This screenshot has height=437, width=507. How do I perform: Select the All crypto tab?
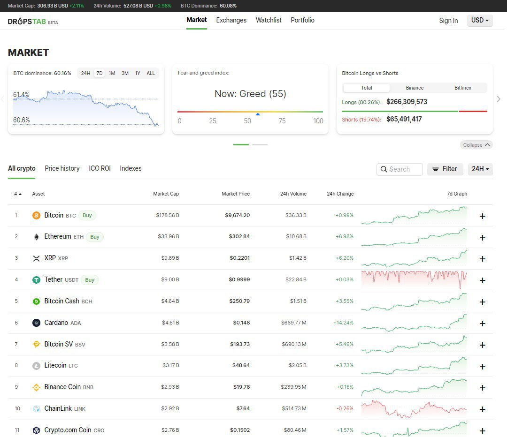[22, 169]
